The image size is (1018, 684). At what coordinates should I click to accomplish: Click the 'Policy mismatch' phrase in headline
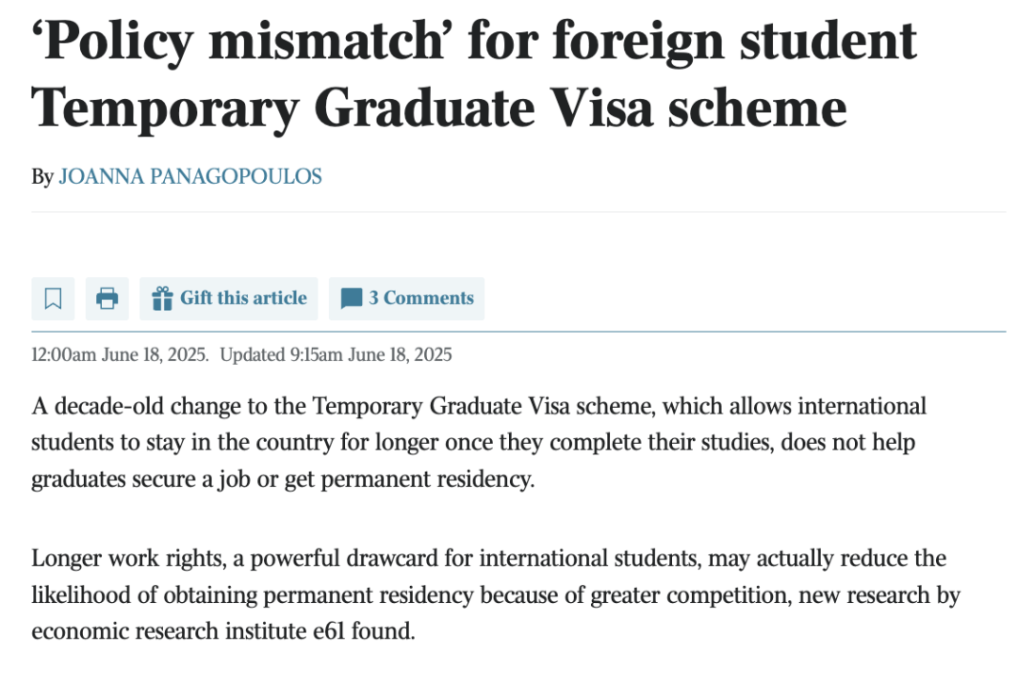tap(238, 41)
